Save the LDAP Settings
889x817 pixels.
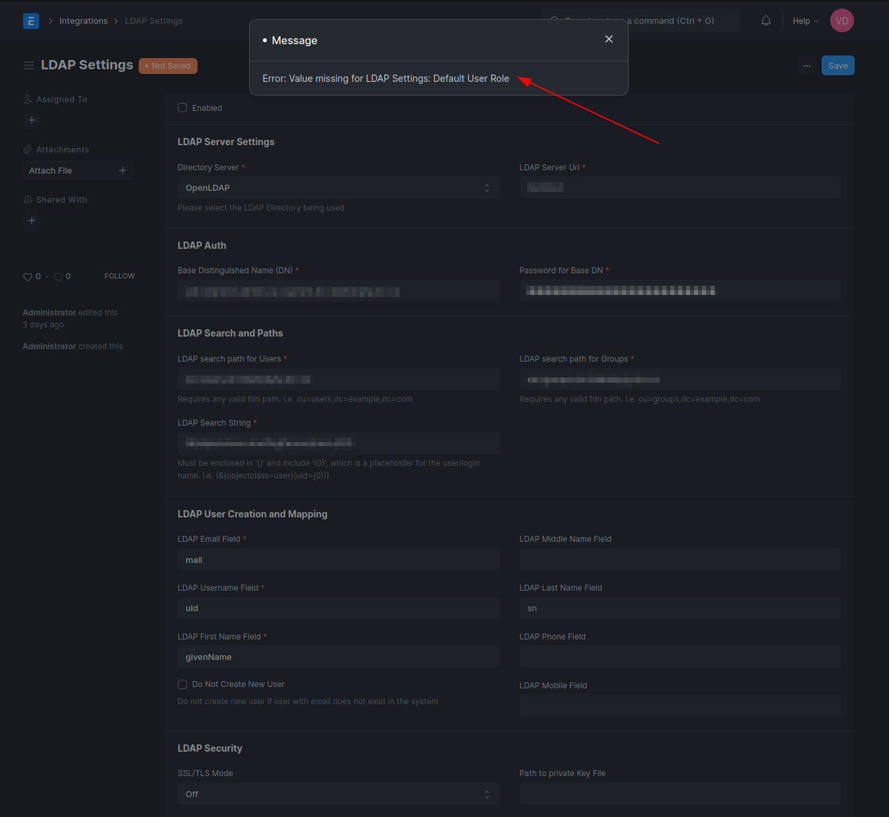pos(837,65)
